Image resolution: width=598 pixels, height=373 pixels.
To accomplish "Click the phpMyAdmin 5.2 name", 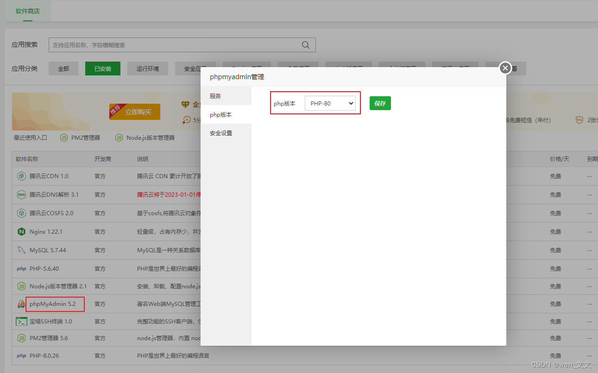I will pos(53,304).
